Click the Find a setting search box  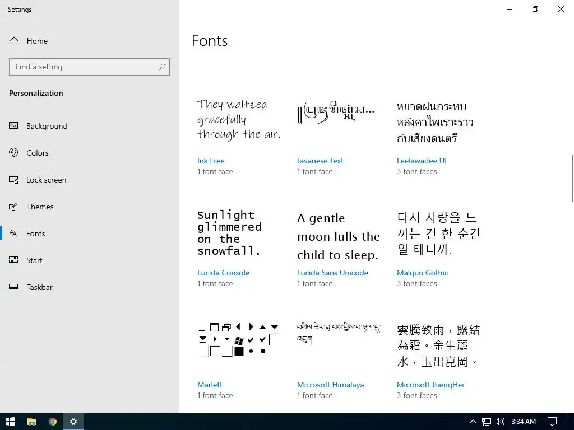[x=90, y=67]
